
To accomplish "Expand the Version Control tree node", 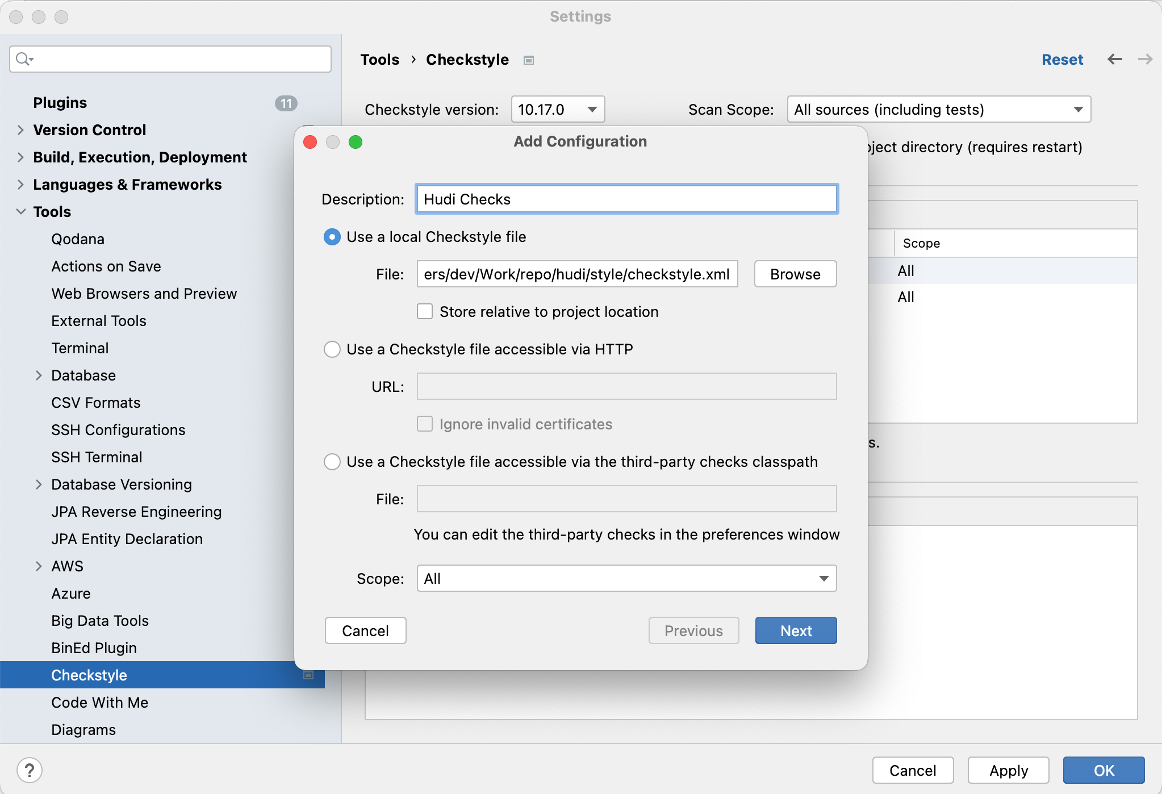I will [x=20, y=130].
